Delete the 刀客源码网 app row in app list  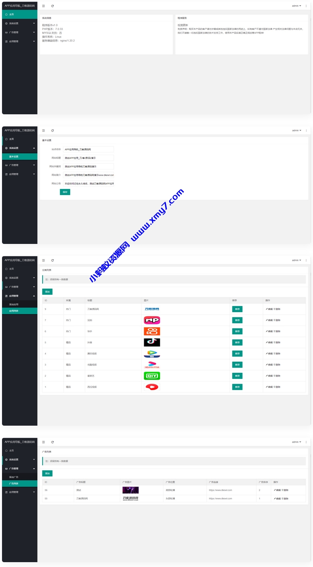[x=277, y=309]
